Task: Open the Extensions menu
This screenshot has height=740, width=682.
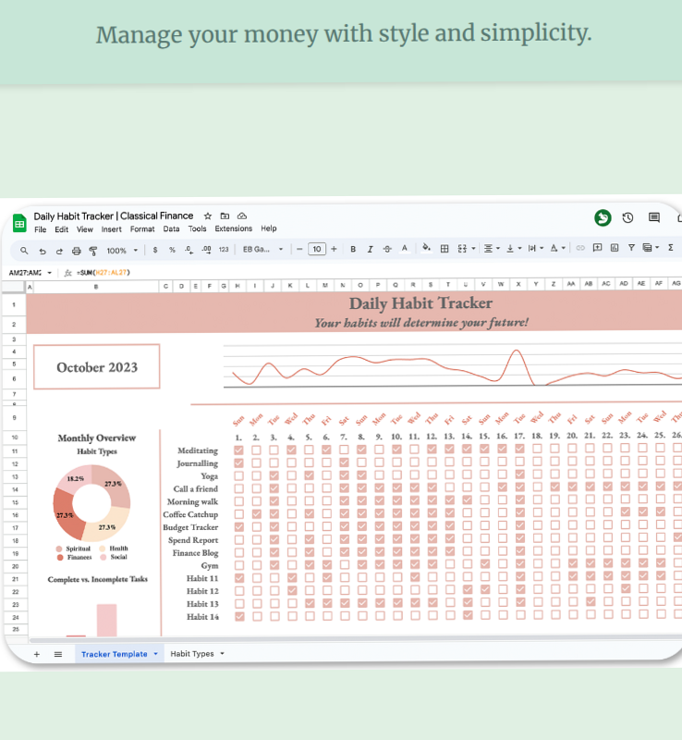Action: 234,228
